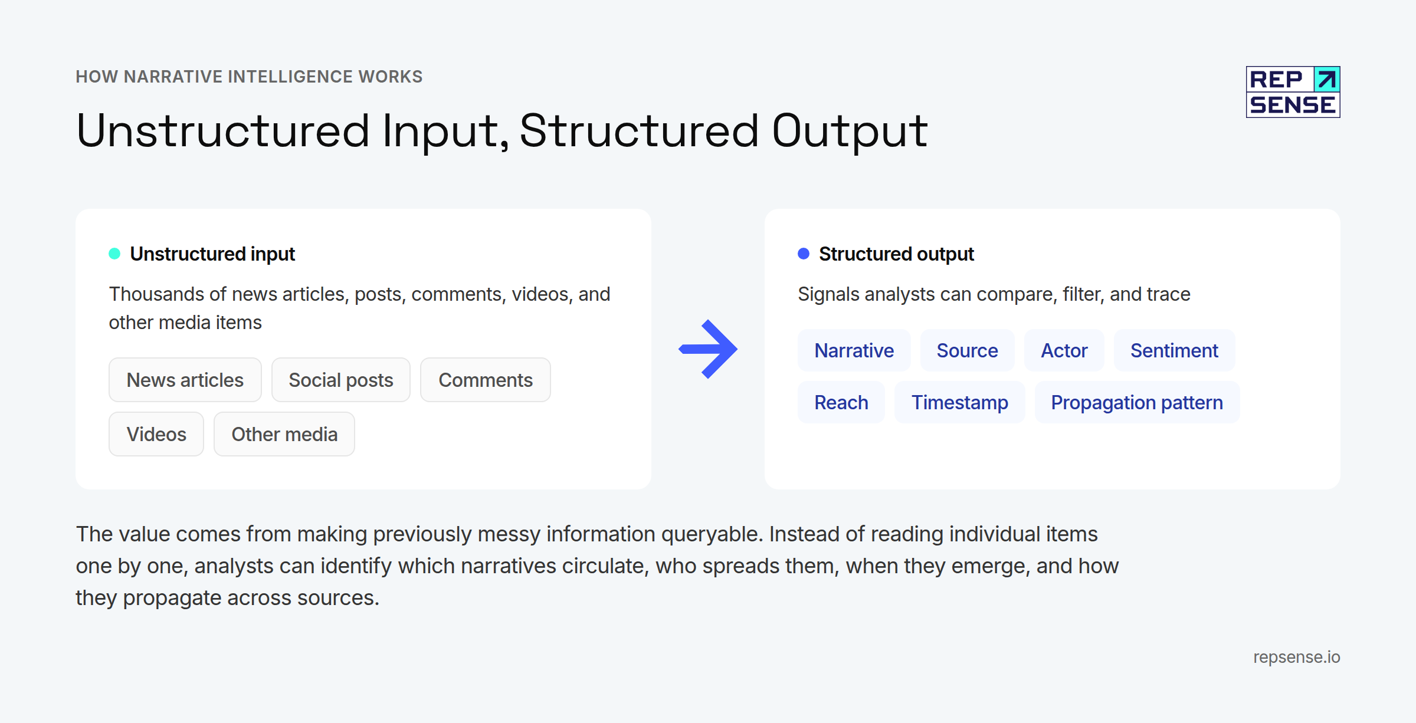Select the Social posts chip

point(341,380)
